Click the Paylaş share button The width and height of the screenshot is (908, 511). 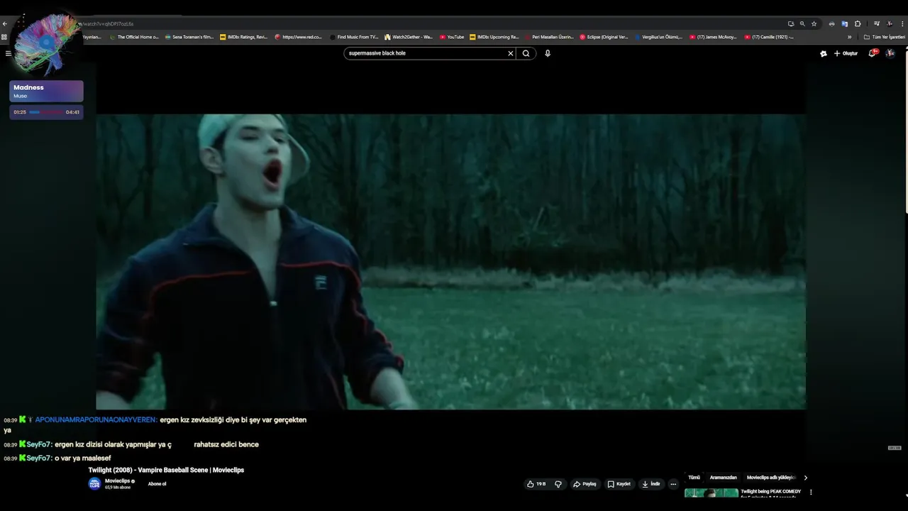pos(585,484)
